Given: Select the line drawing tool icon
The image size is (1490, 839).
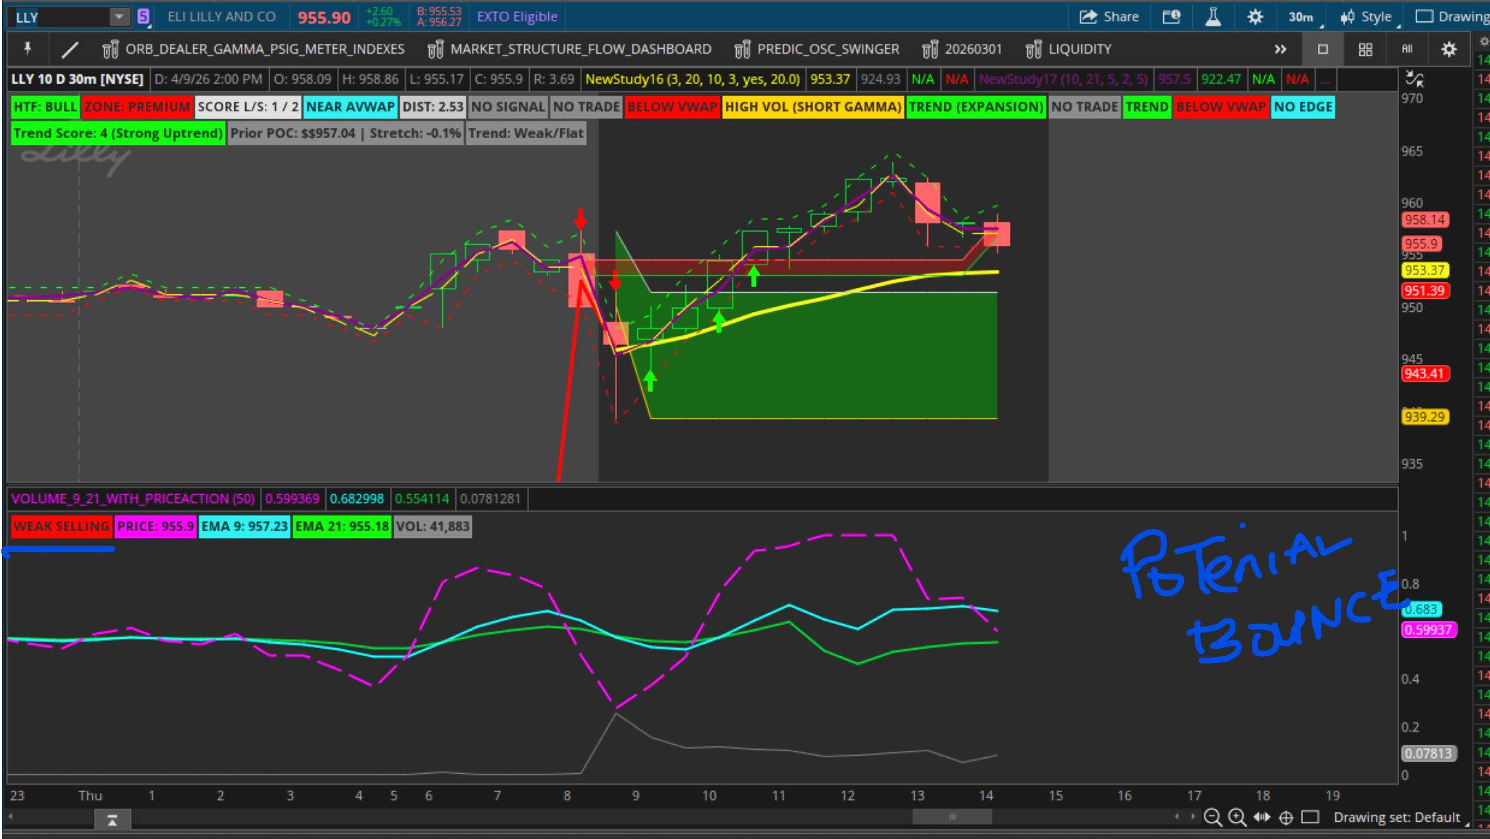Looking at the screenshot, I should click(x=69, y=49).
